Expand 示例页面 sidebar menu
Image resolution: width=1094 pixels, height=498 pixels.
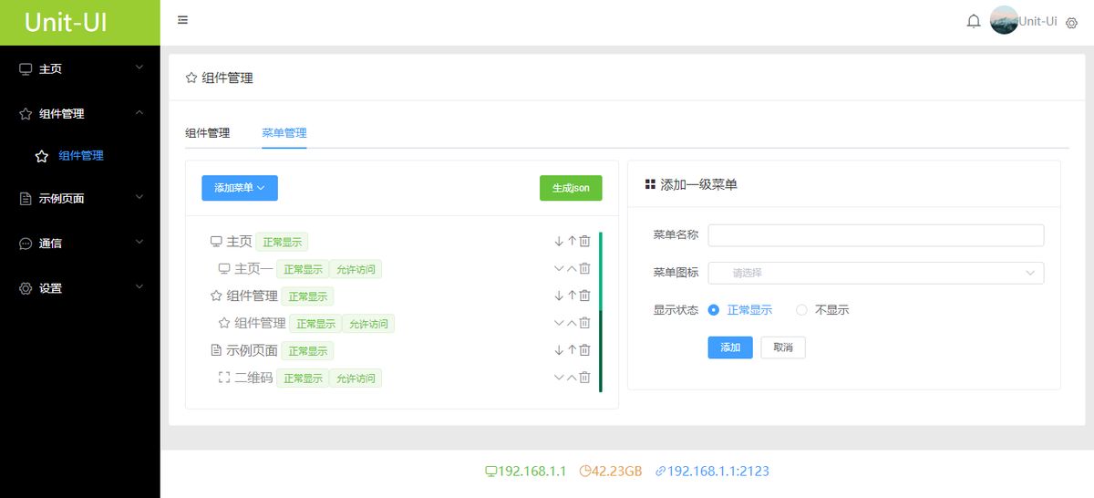(x=80, y=198)
